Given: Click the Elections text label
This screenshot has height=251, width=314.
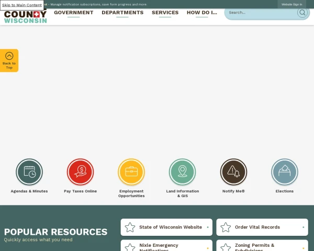Looking at the screenshot, I should (x=285, y=191).
